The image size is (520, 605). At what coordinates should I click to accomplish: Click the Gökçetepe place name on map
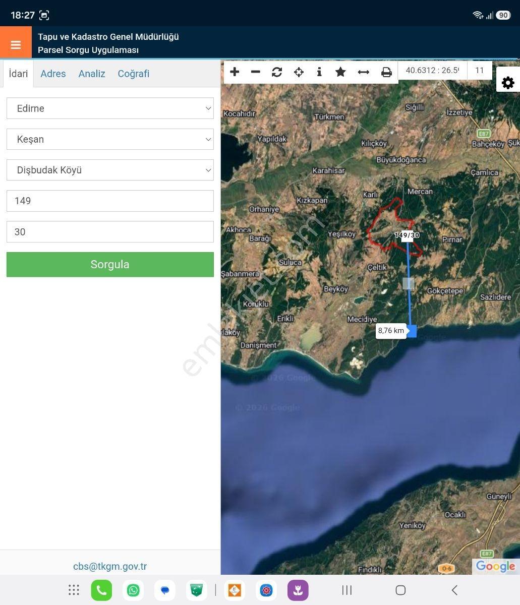[445, 291]
